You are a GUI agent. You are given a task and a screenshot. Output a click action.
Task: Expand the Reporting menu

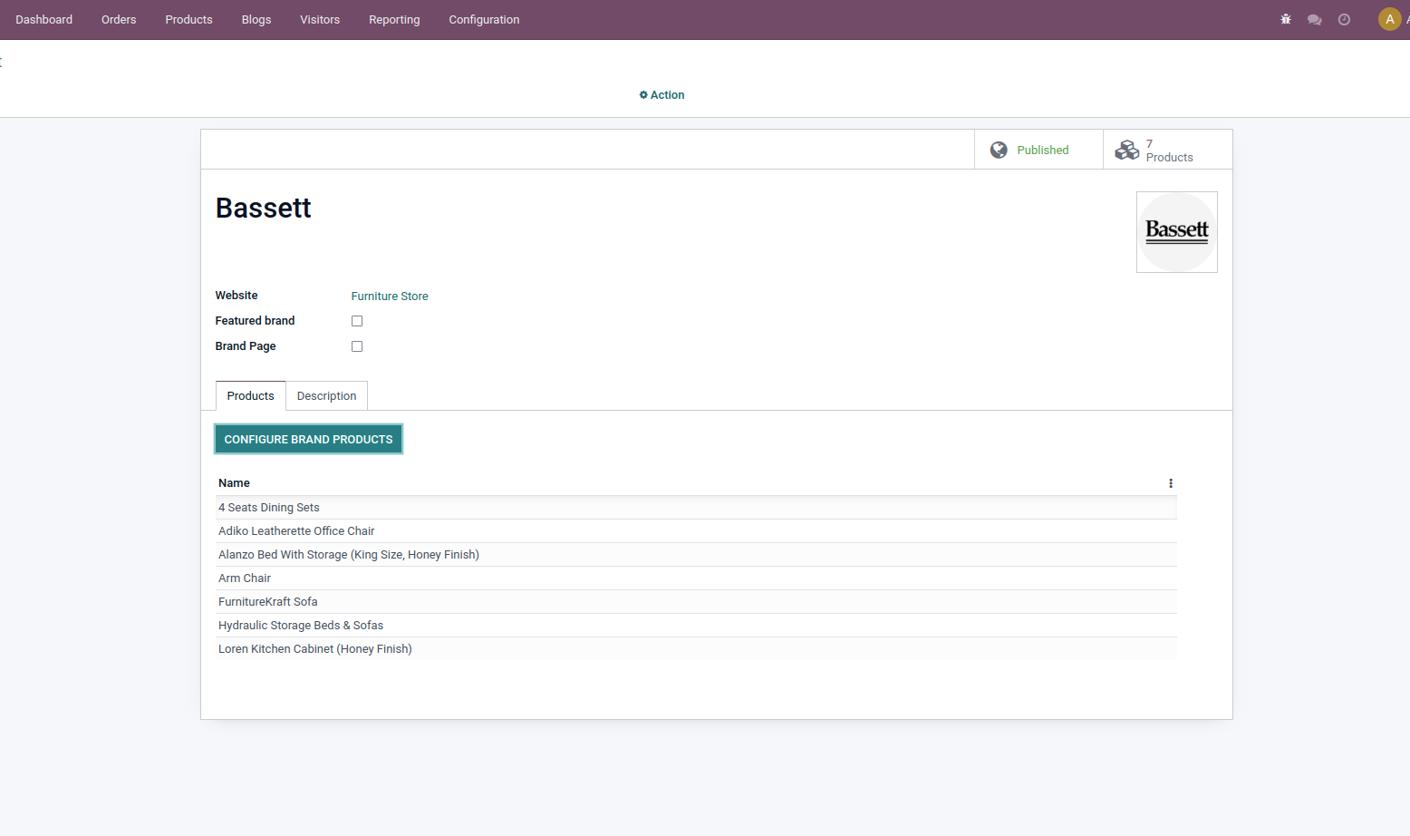point(394,20)
